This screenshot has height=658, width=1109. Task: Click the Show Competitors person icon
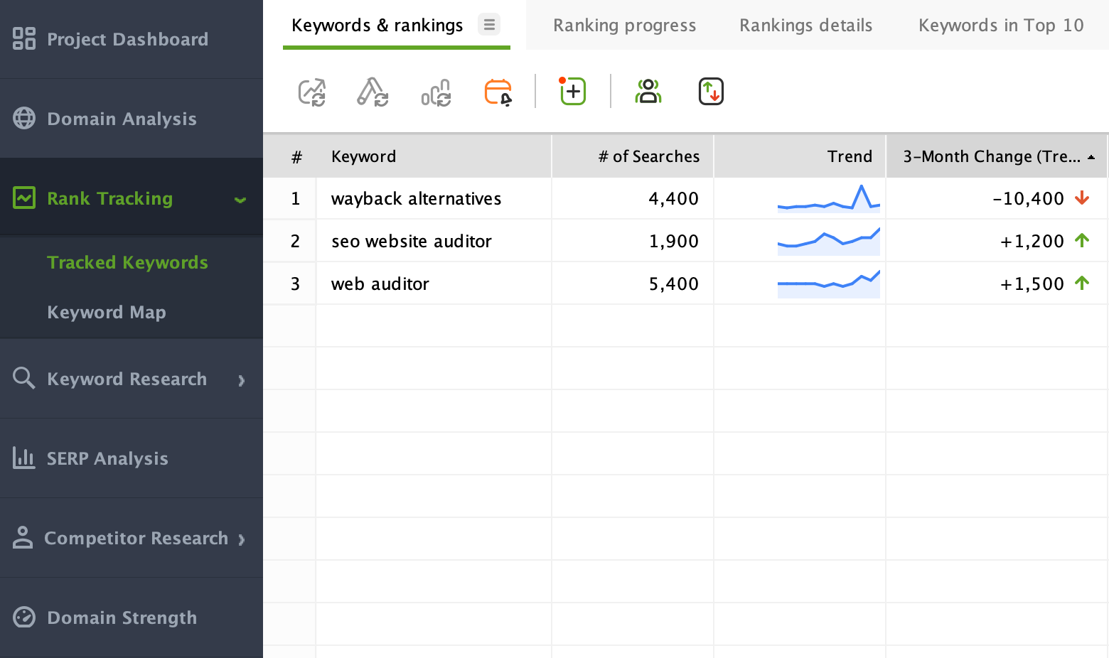[648, 91]
